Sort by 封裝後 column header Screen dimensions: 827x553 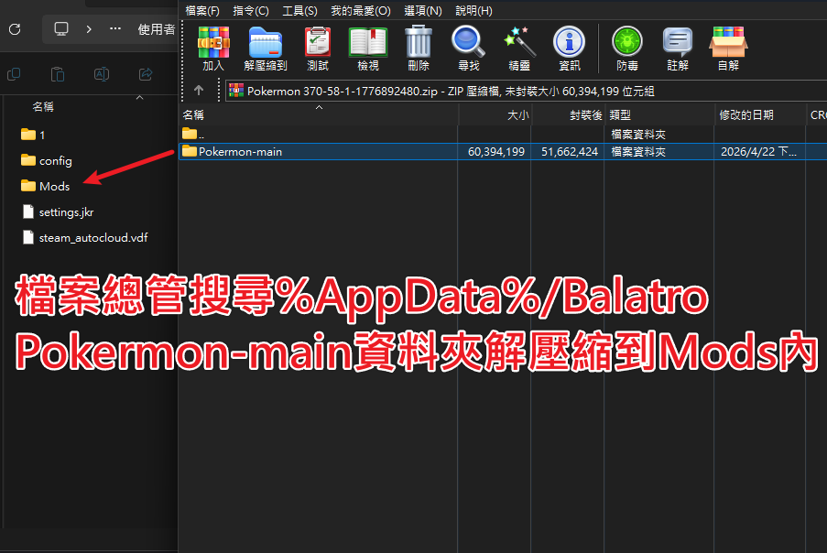[568, 115]
